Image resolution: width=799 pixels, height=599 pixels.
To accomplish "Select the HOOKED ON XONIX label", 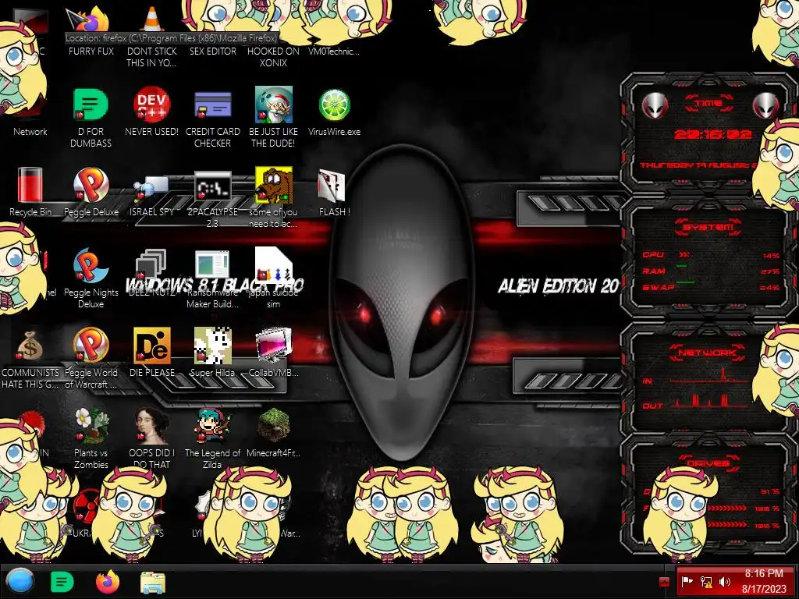I will pyautogui.click(x=273, y=57).
